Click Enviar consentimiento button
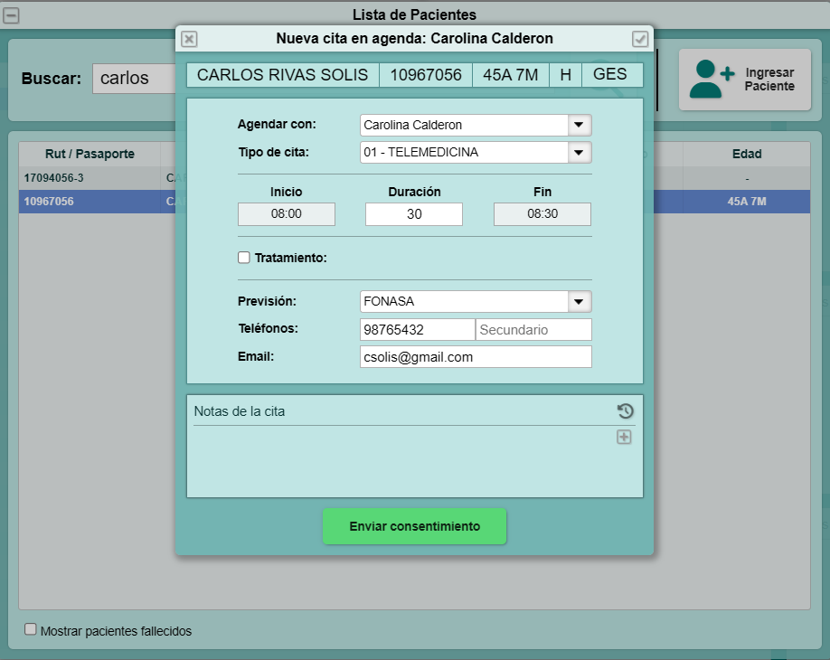 [x=414, y=526]
